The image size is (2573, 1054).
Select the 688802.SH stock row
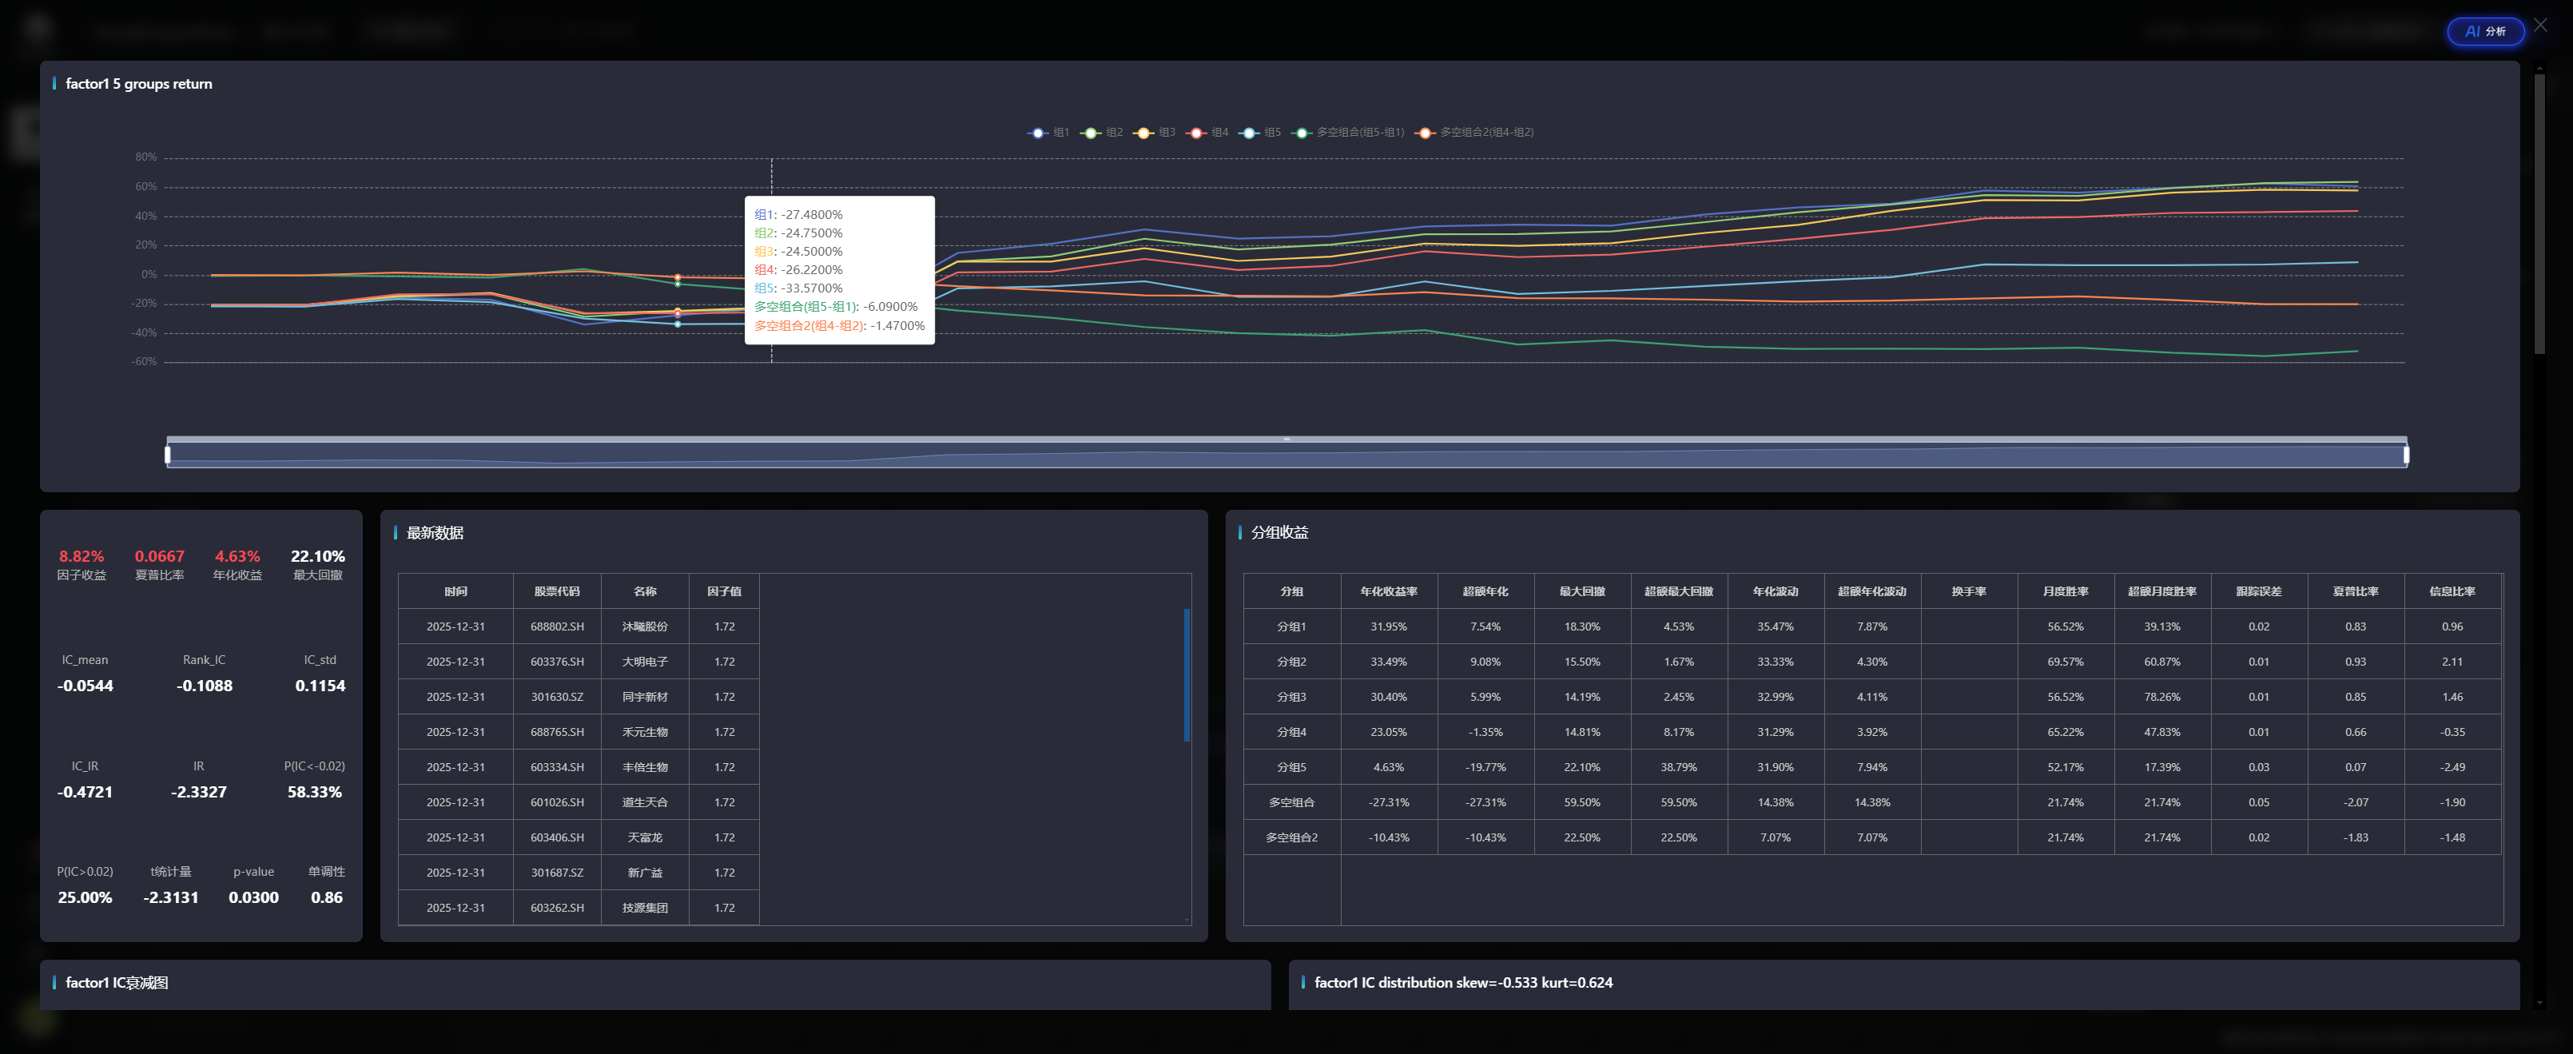(556, 626)
